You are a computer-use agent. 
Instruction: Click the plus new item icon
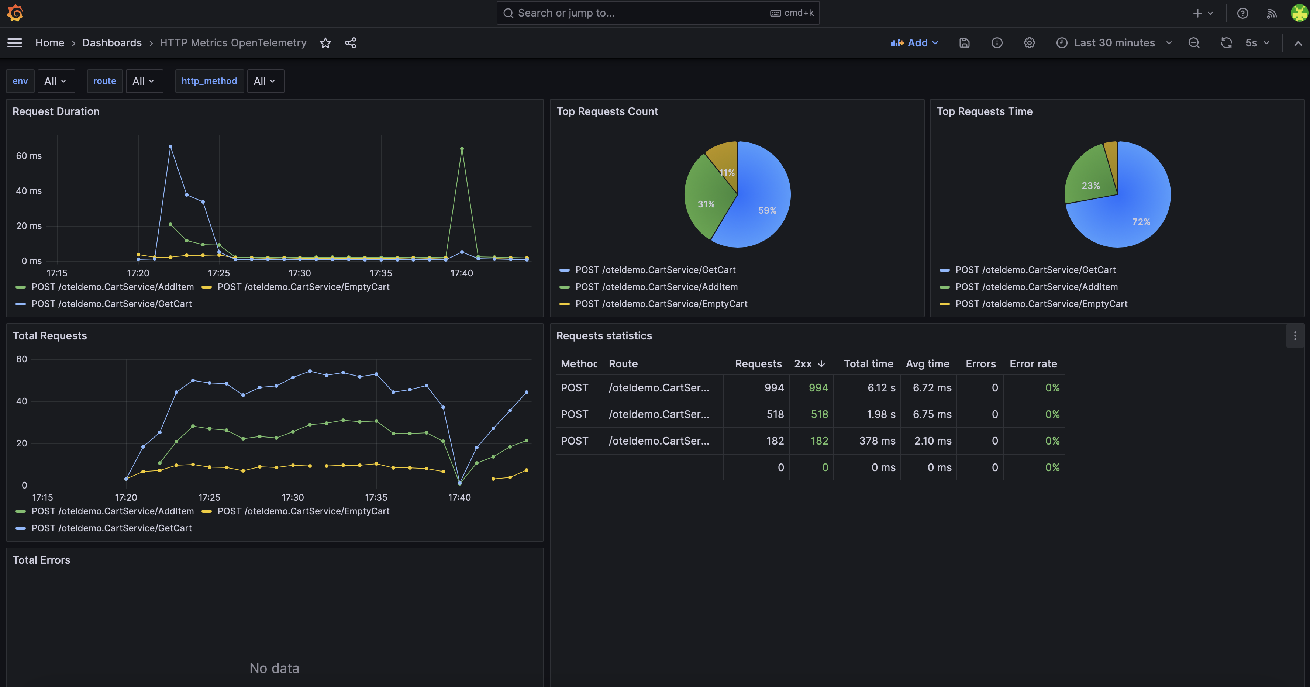click(x=1203, y=13)
